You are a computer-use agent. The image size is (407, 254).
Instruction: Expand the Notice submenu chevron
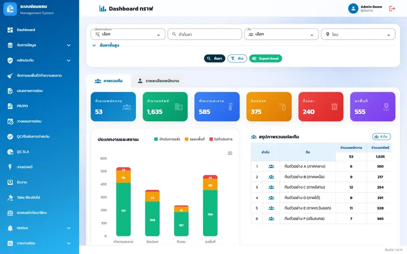(x=69, y=228)
